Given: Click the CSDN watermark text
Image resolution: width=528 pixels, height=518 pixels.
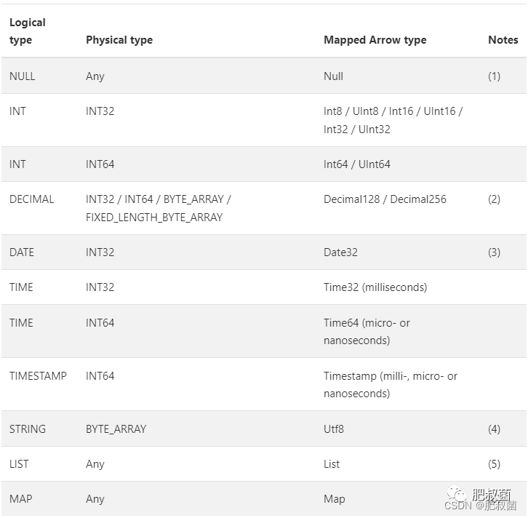Looking at the screenshot, I should tap(458, 506).
